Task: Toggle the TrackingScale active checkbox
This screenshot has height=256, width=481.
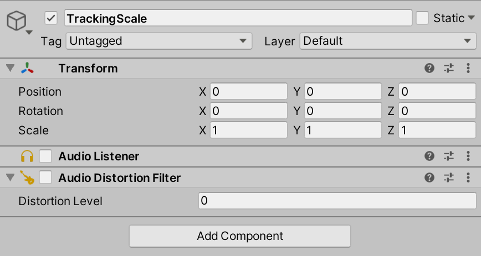Action: pyautogui.click(x=52, y=18)
